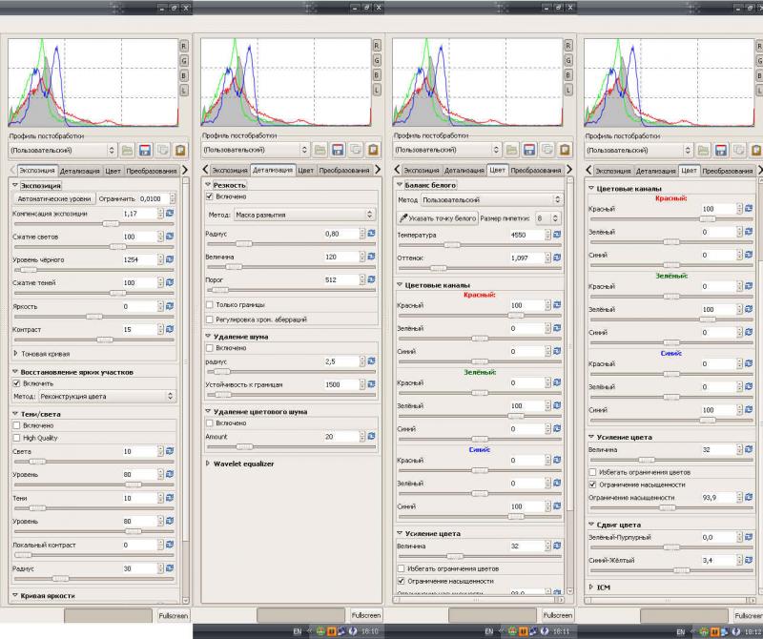Viewport: 763px width, 639px height.
Task: Untick Включить under Восстановление ярких участков
Action: coord(16,383)
